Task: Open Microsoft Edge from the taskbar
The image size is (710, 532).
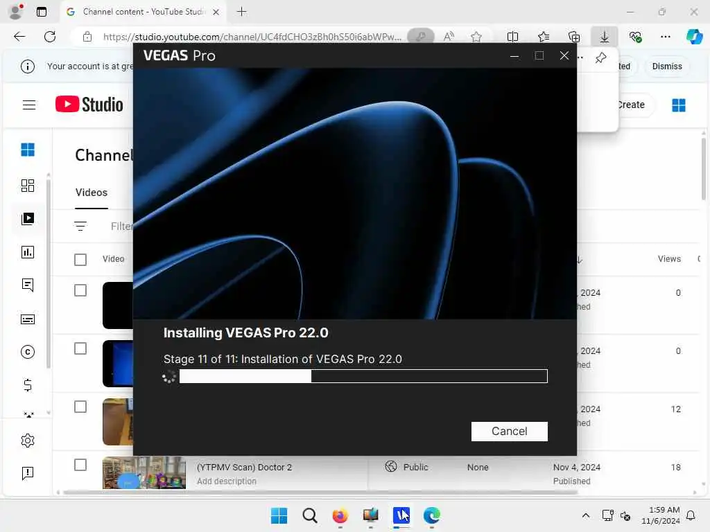Action: 432,515
